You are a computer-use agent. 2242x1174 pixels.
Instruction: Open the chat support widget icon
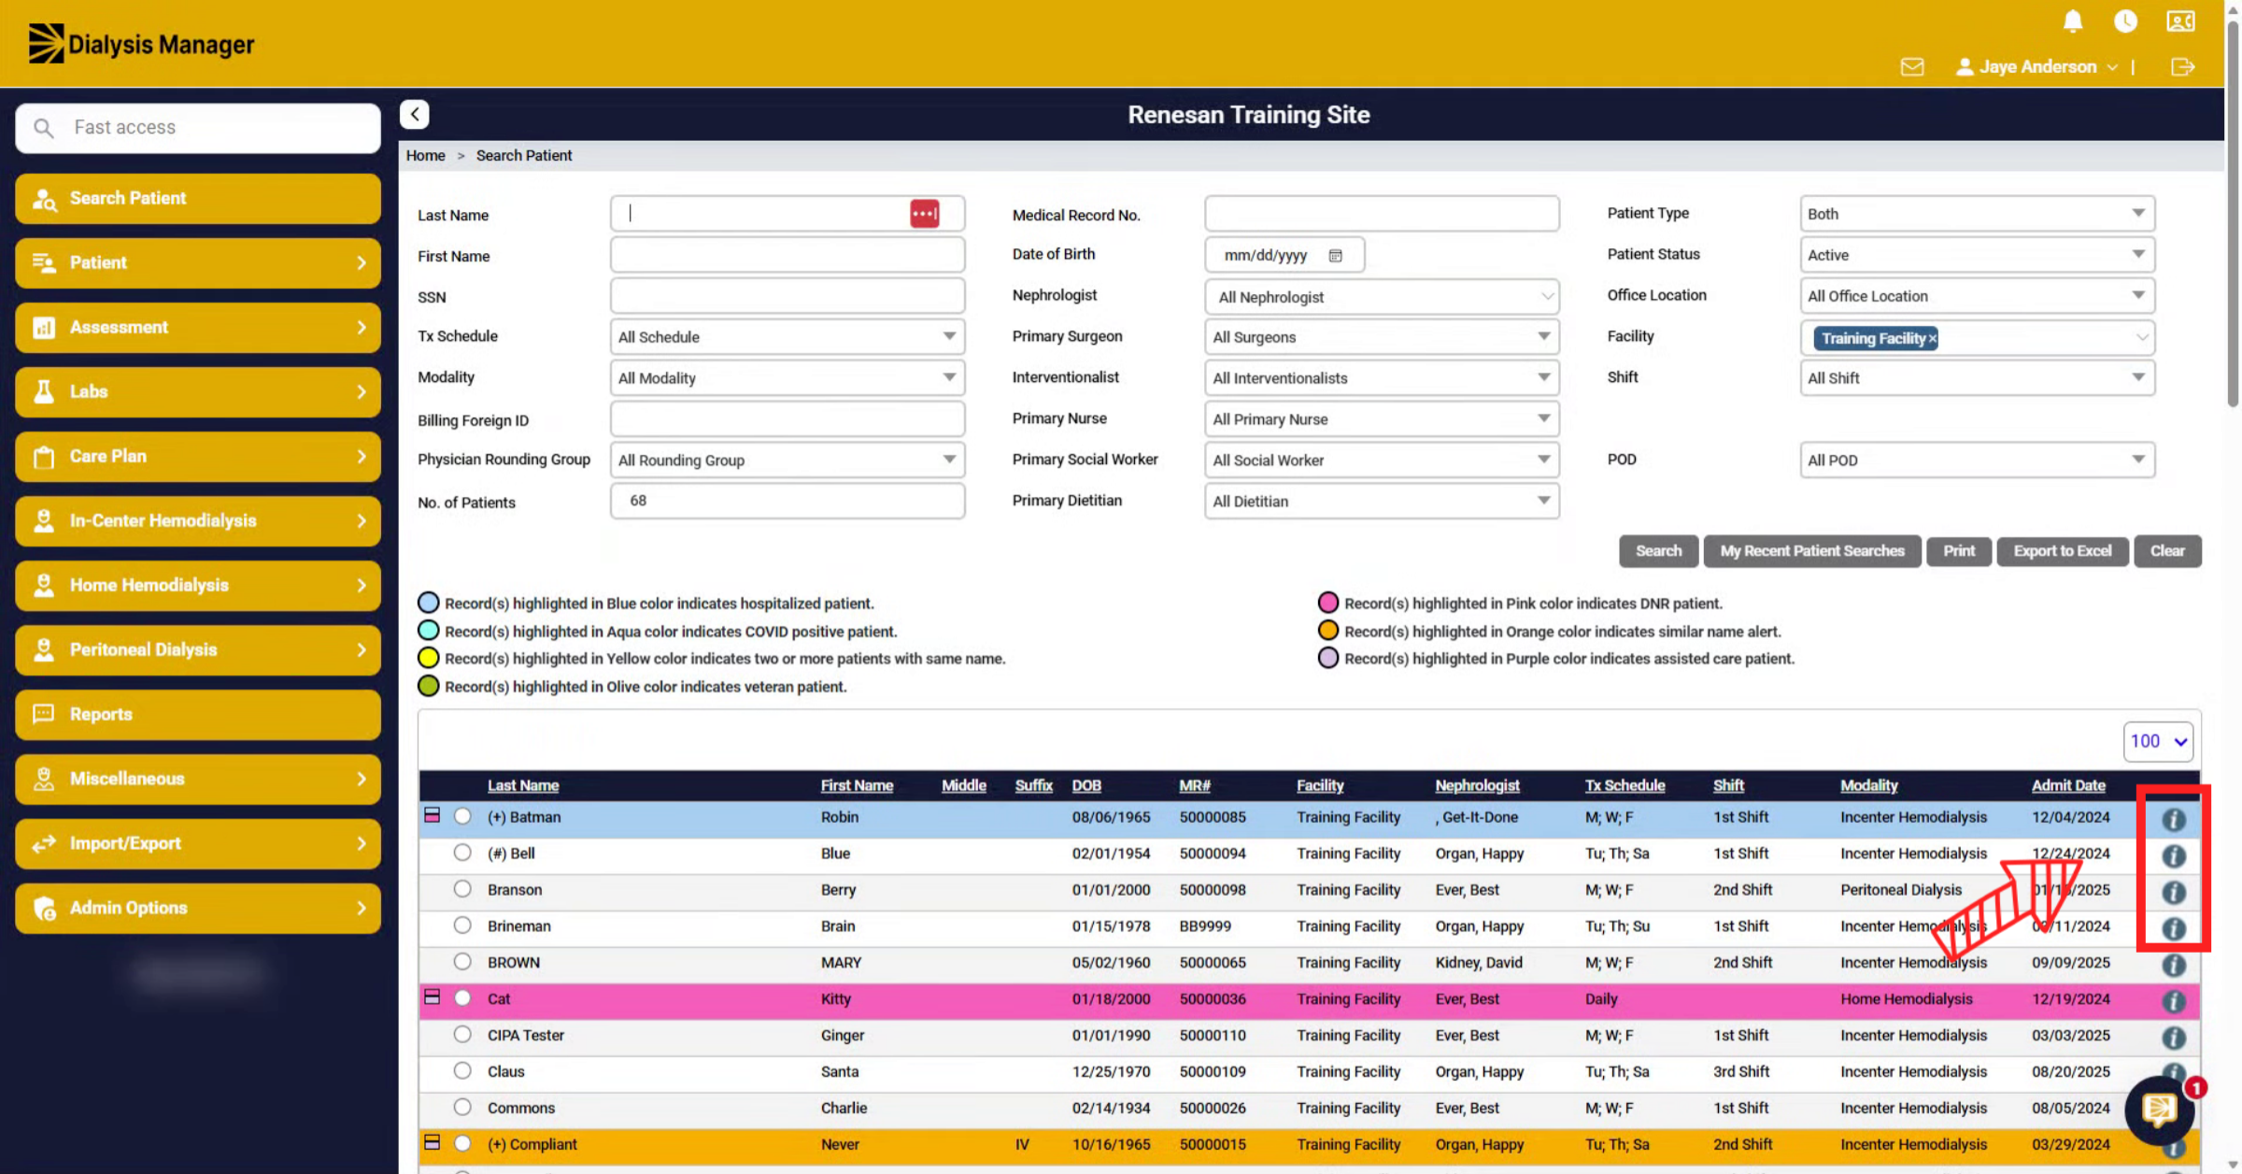click(2160, 1110)
